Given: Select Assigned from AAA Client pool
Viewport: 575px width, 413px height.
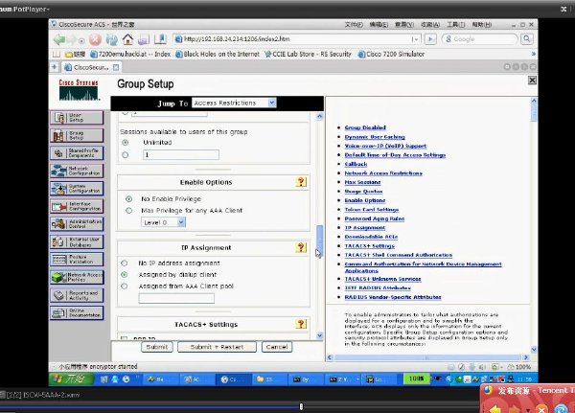Looking at the screenshot, I should 125,287.
